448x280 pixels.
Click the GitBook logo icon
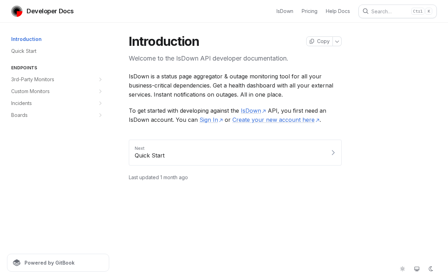tap(17, 263)
